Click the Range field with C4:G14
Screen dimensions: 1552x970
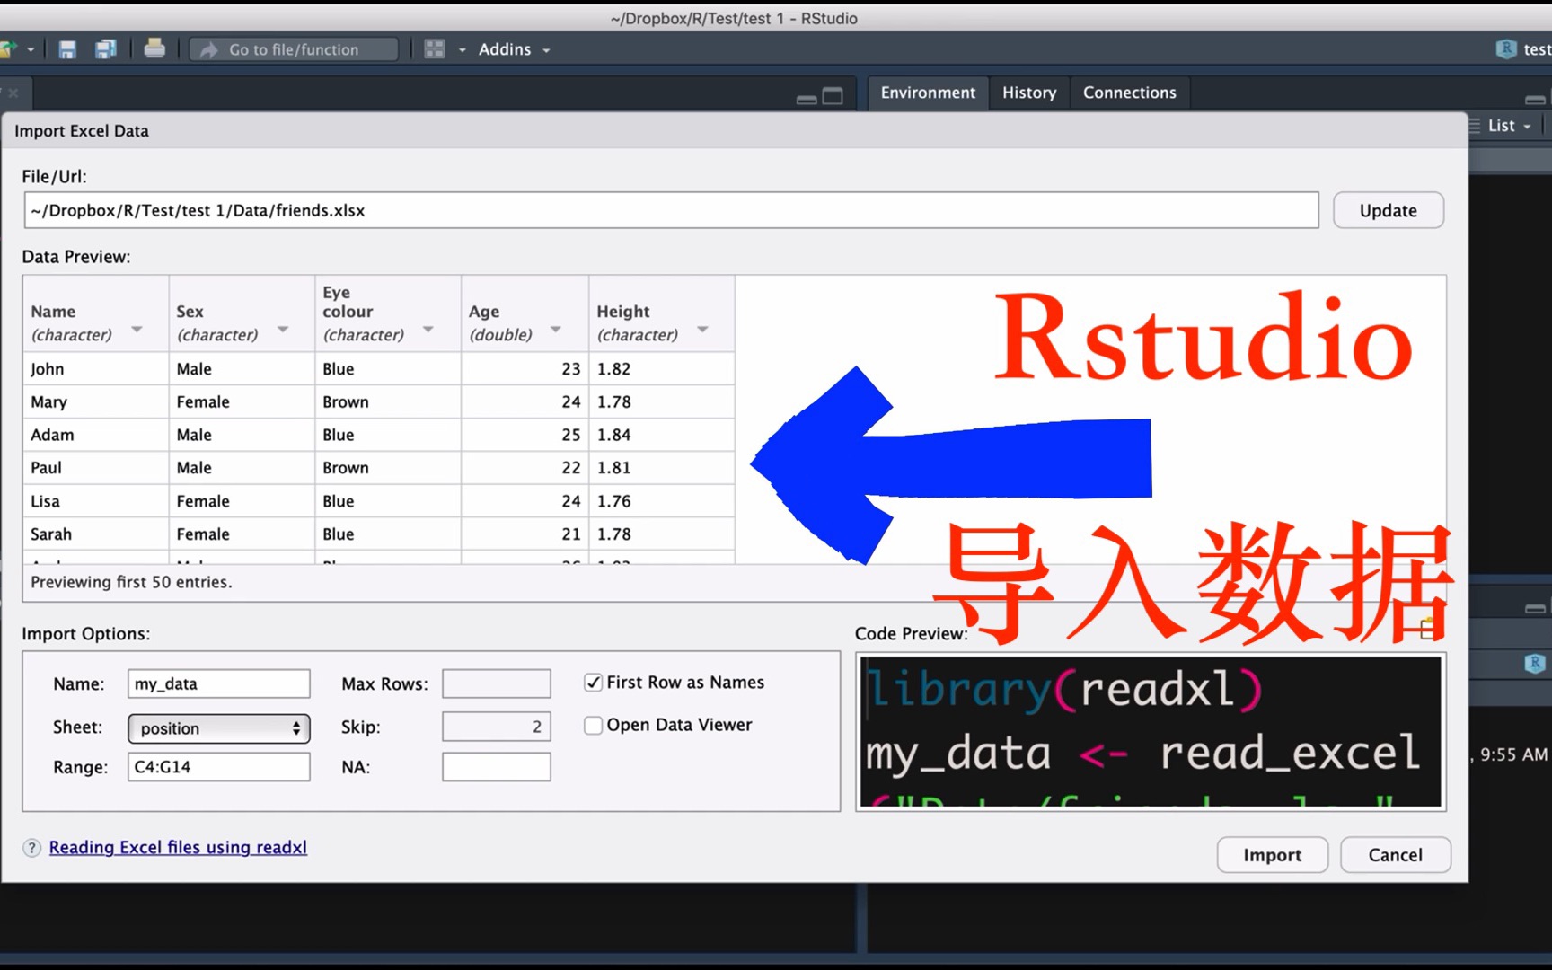pos(218,767)
